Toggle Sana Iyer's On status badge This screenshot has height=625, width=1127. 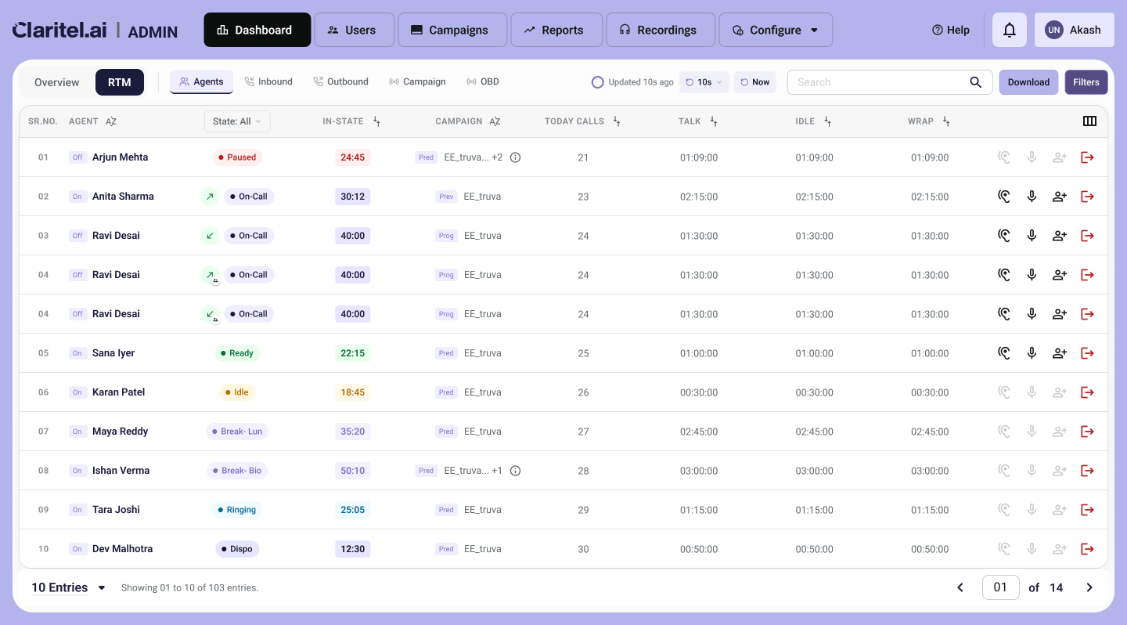pyautogui.click(x=77, y=353)
